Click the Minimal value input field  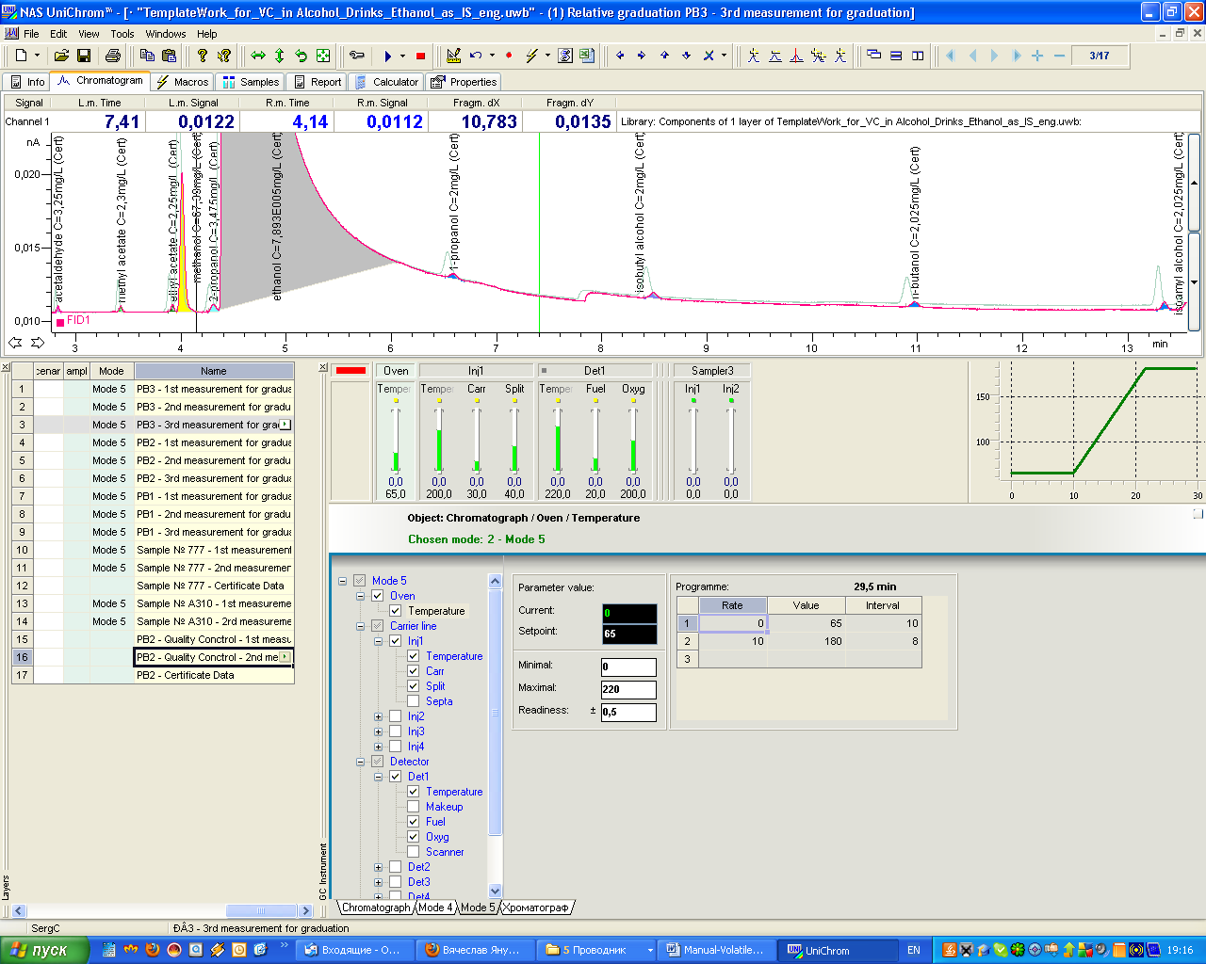628,667
